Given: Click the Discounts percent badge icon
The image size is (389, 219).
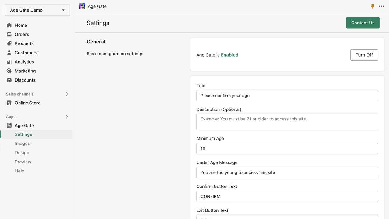Looking at the screenshot, I should pyautogui.click(x=9, y=80).
